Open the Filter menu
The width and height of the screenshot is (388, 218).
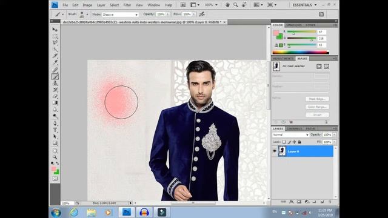coord(127,5)
